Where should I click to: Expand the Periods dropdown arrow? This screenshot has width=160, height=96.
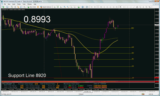click(84, 7)
